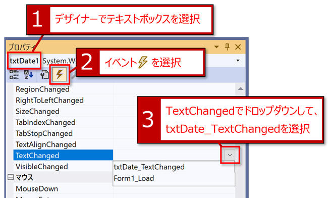The height and width of the screenshot is (198, 329).
Task: Select the VisibleChanged event row
Action: pos(63,167)
